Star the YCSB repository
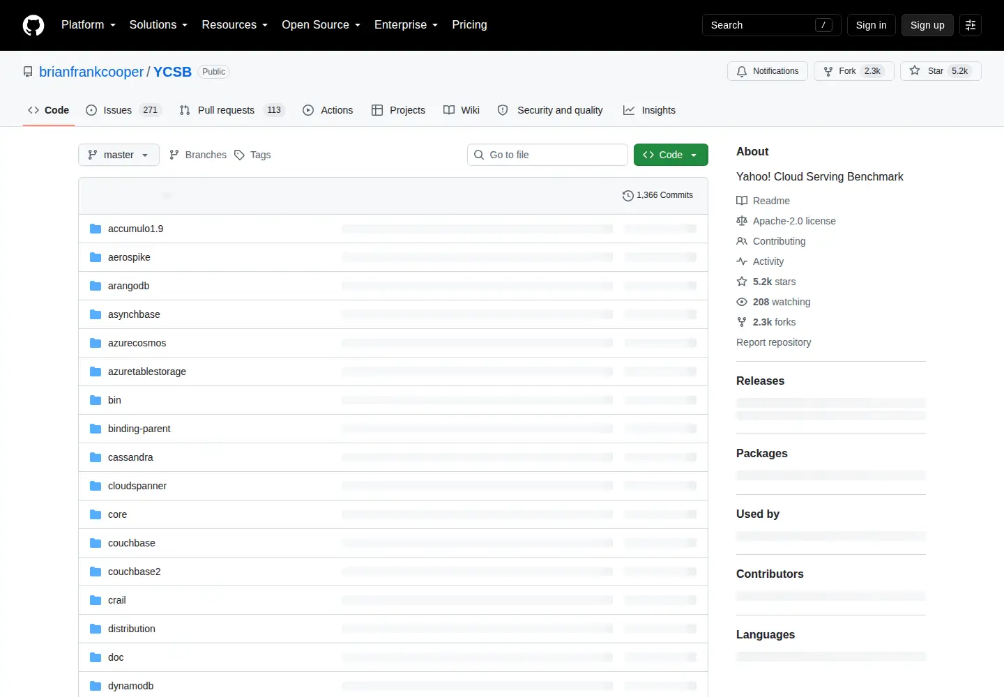The width and height of the screenshot is (1004, 697). pos(941,71)
